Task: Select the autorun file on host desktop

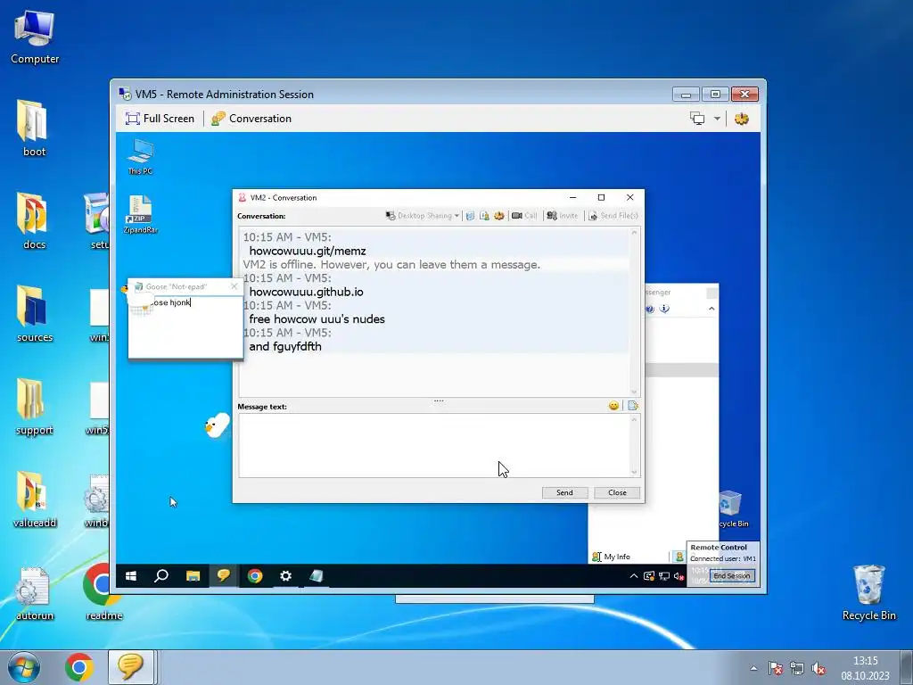Action: click(x=35, y=592)
